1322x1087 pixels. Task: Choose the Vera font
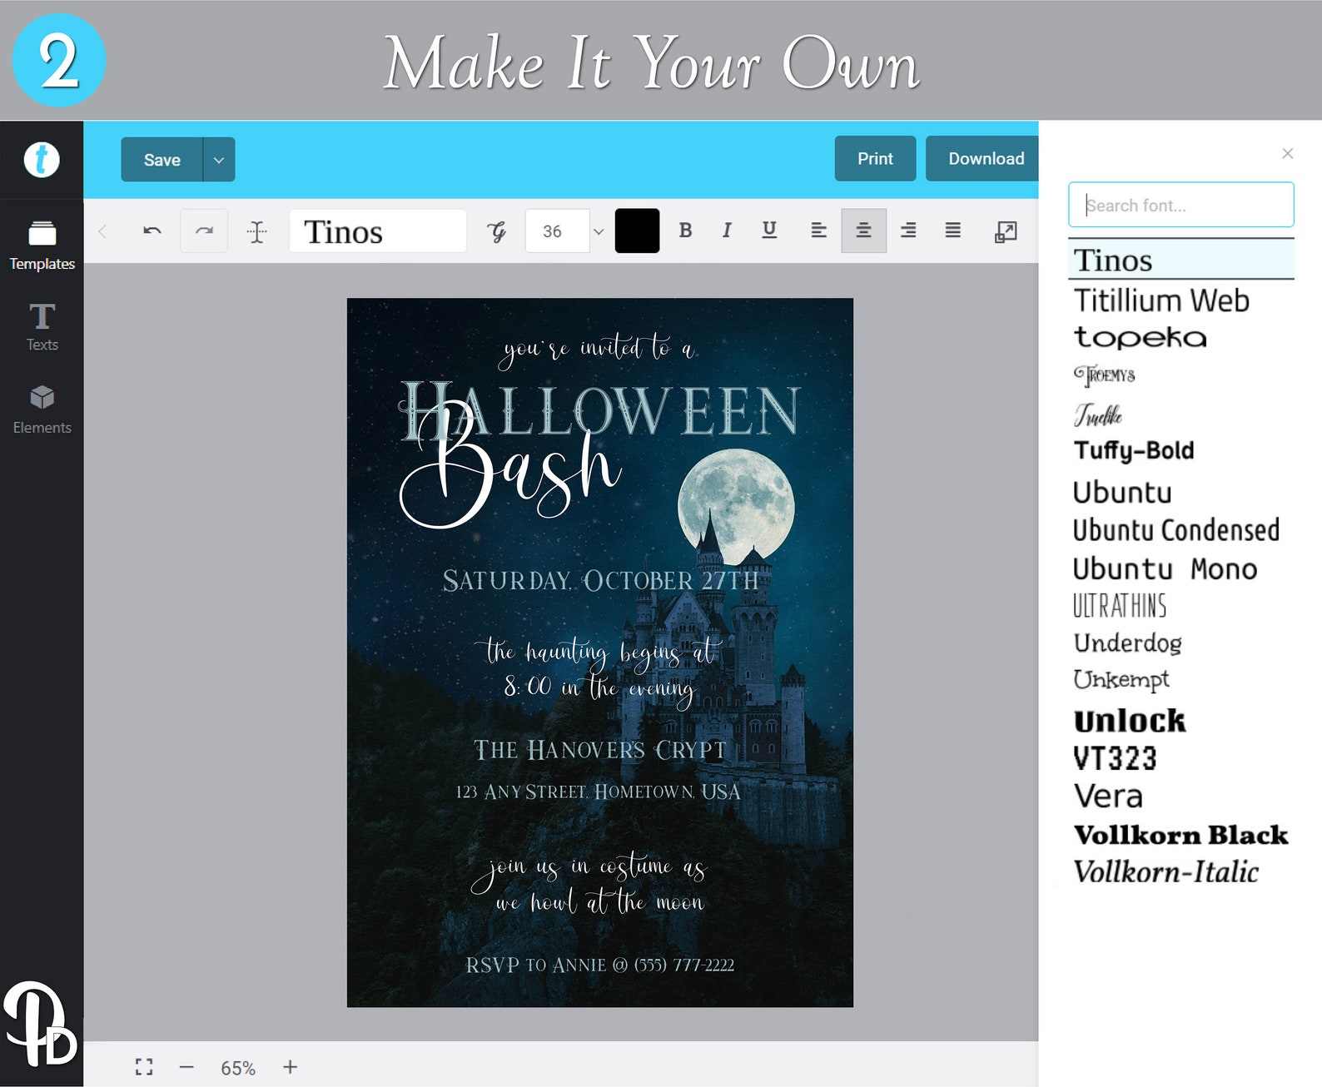[1108, 796]
